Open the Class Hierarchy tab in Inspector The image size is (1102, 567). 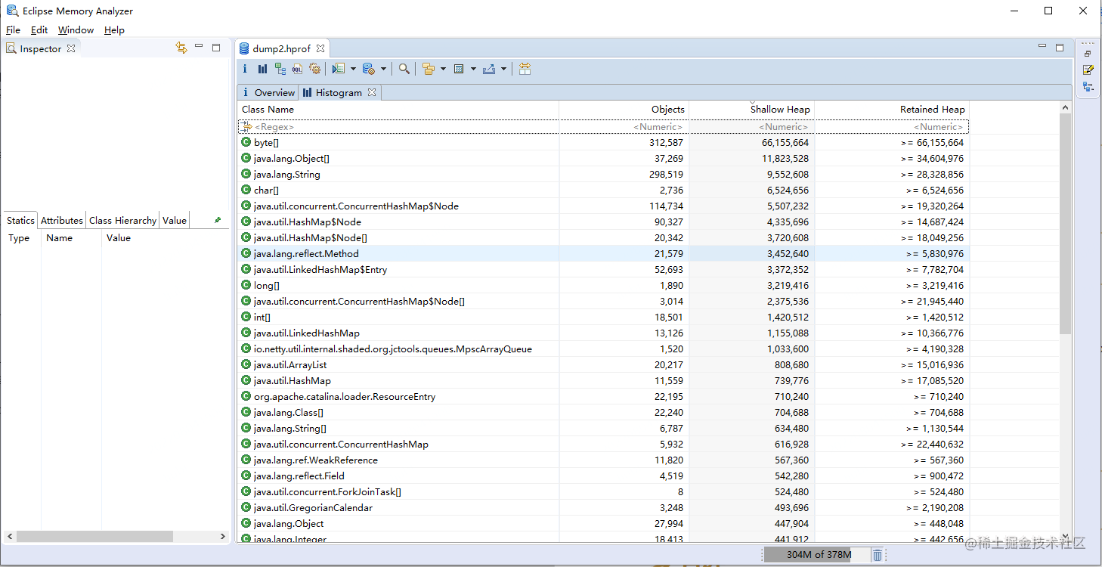[122, 220]
